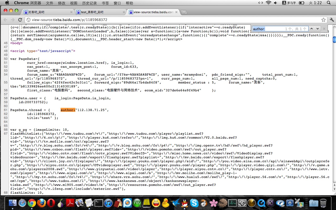Image resolution: width=336 pixels, height=210 pixels.
Task: Open the cherry blossom app in Dock
Action: (x=213, y=203)
